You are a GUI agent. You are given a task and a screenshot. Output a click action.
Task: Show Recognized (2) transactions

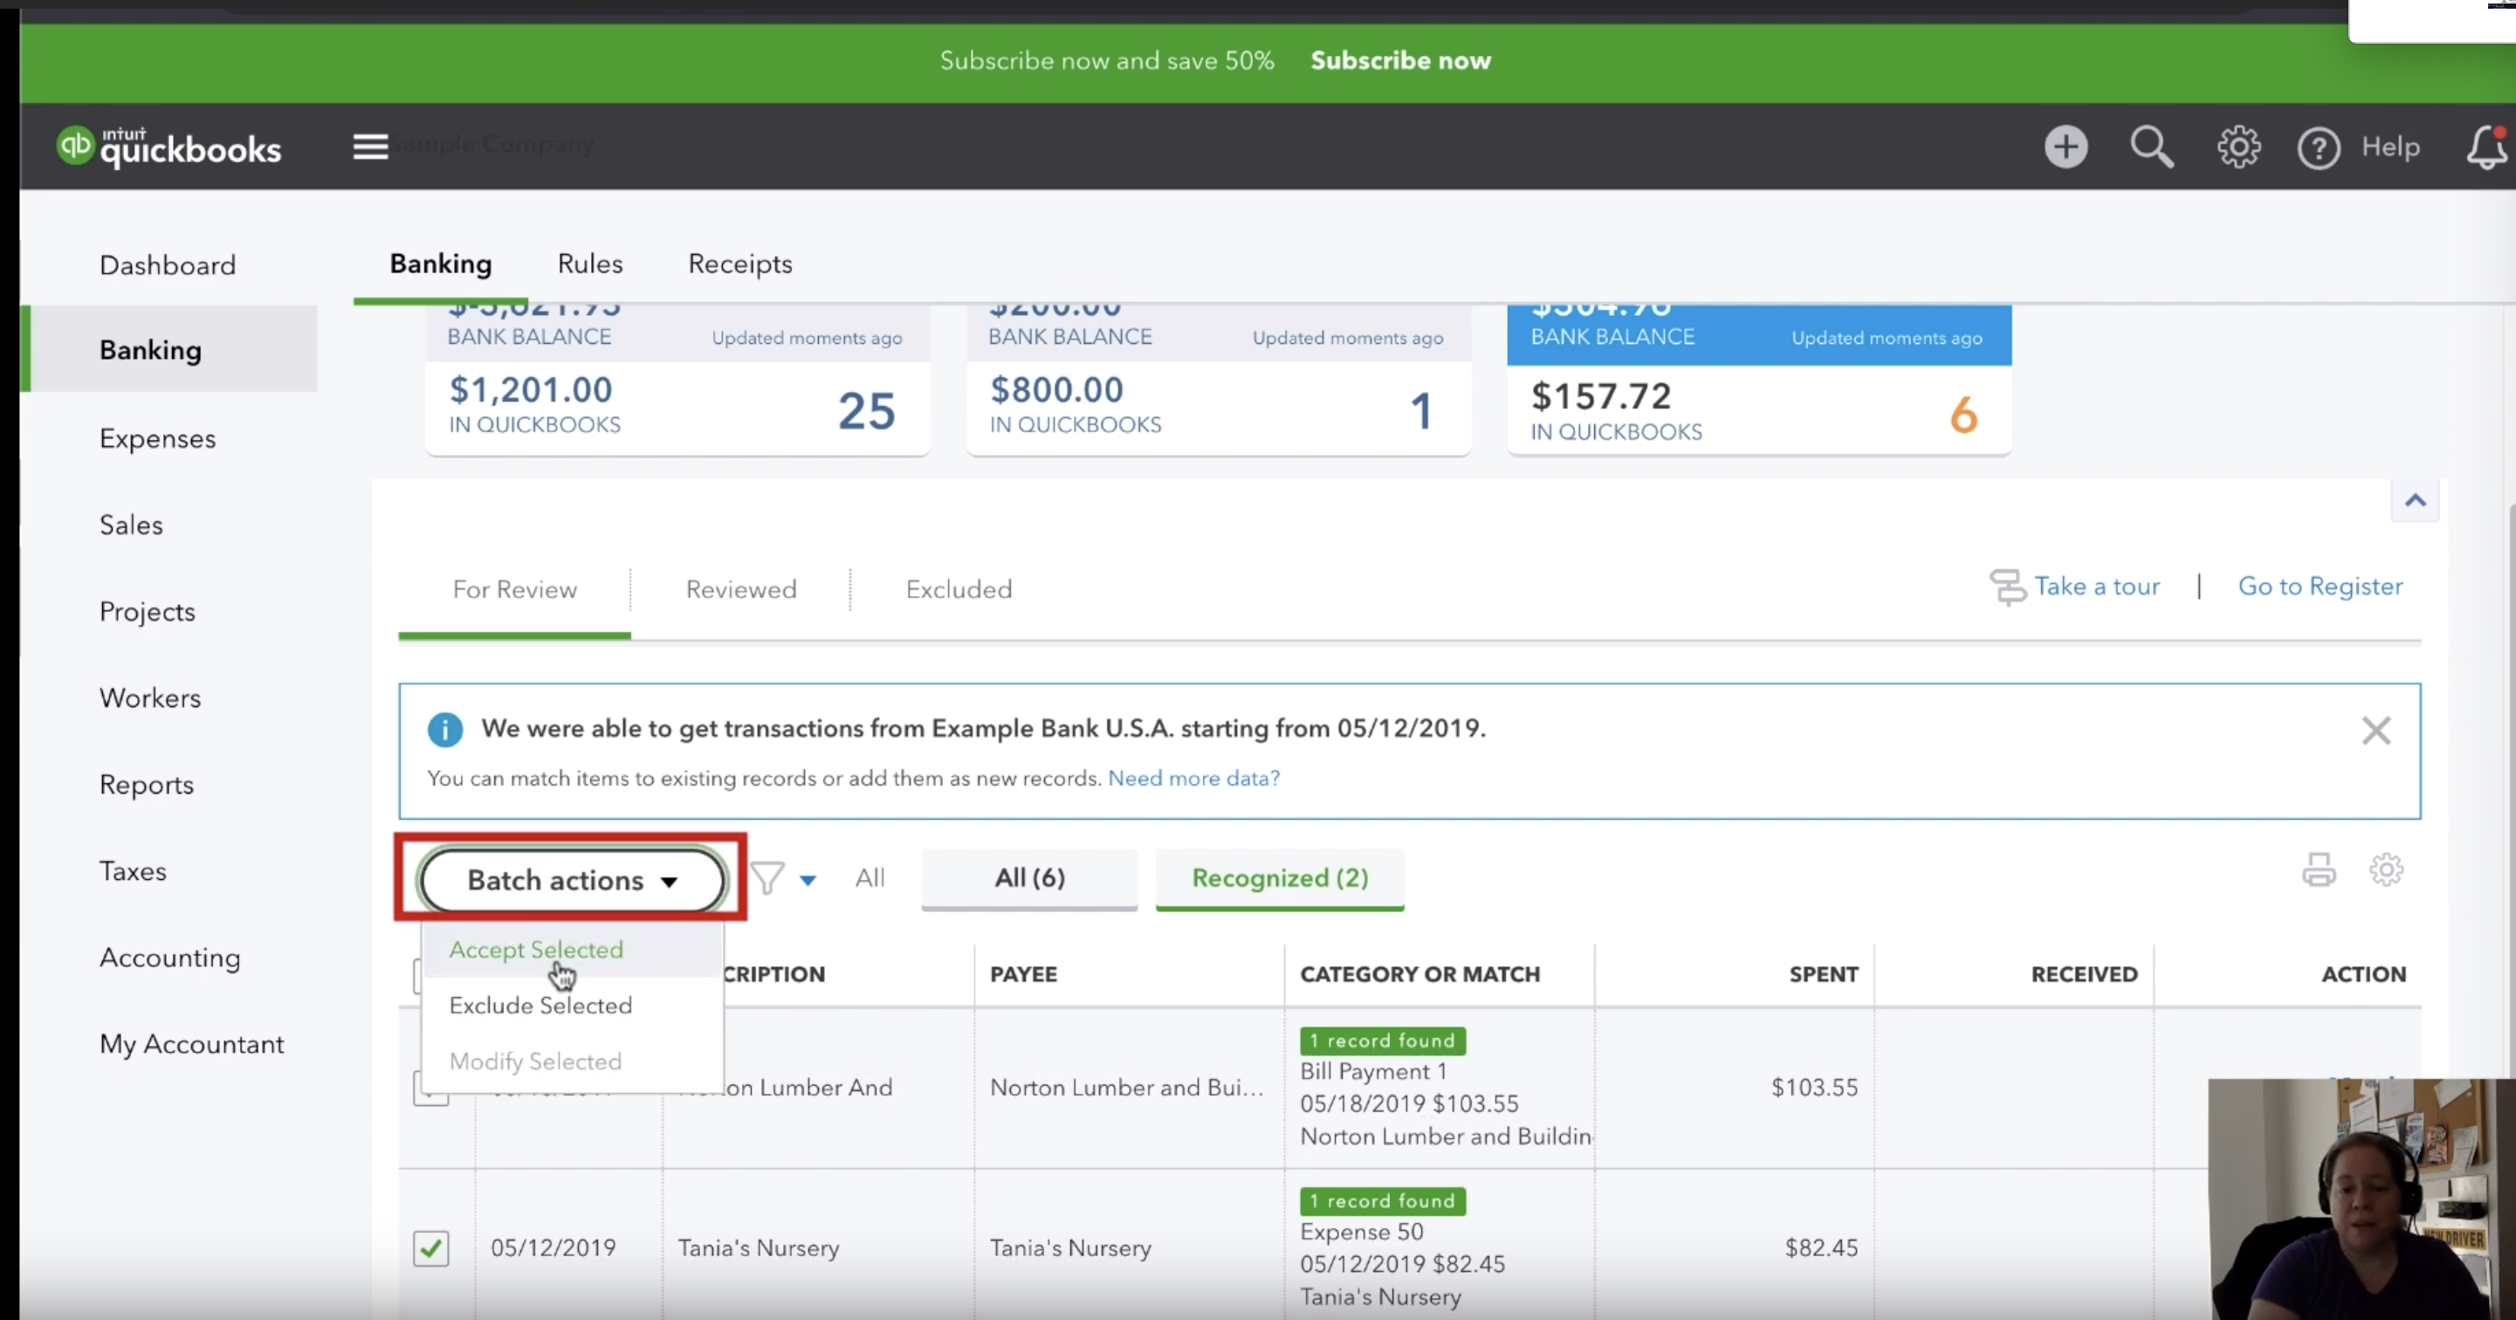[x=1280, y=877]
